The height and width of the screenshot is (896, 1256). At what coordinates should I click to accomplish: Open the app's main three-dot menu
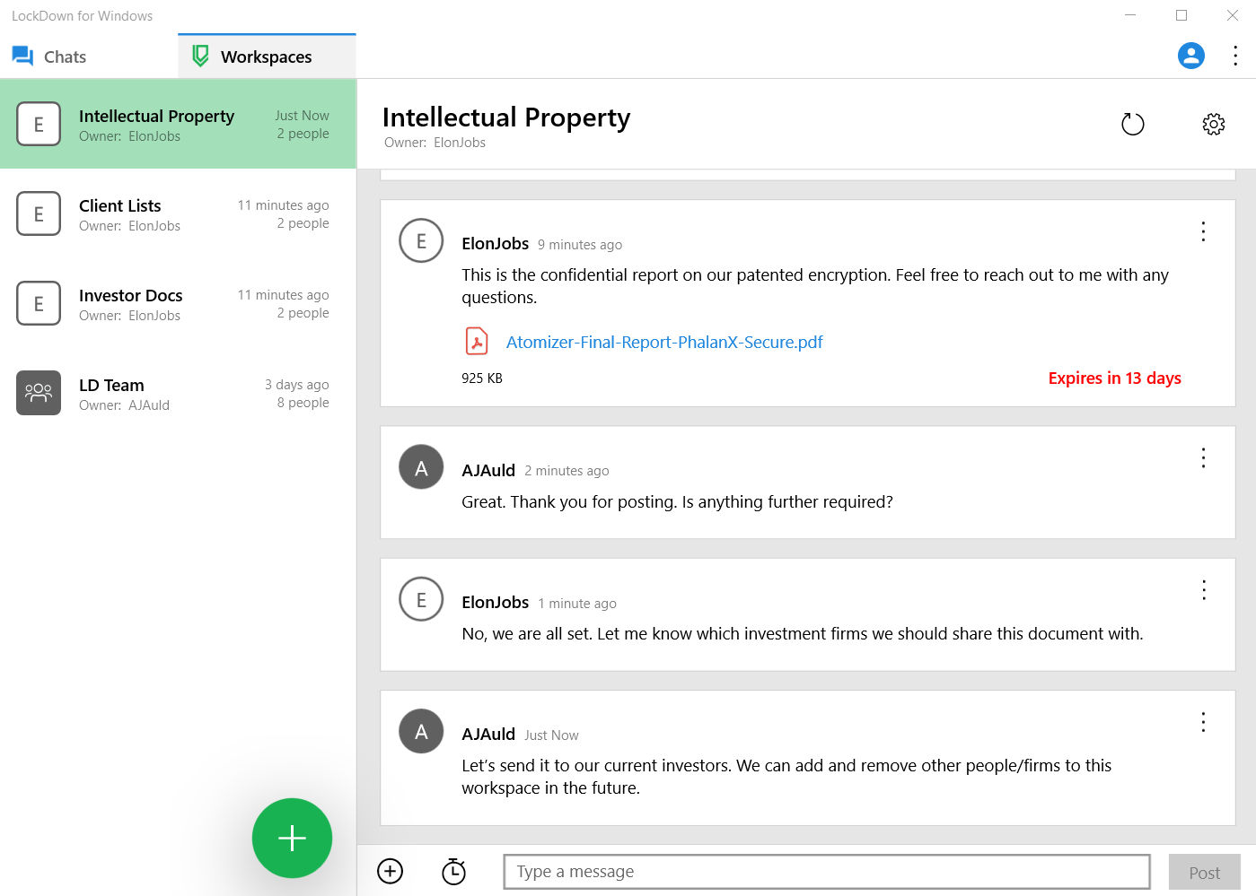1235,56
